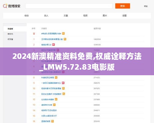This screenshot has width=154, height=123.
Task: Click the red badge beside rank 2 keyword
Action: (54, 45)
